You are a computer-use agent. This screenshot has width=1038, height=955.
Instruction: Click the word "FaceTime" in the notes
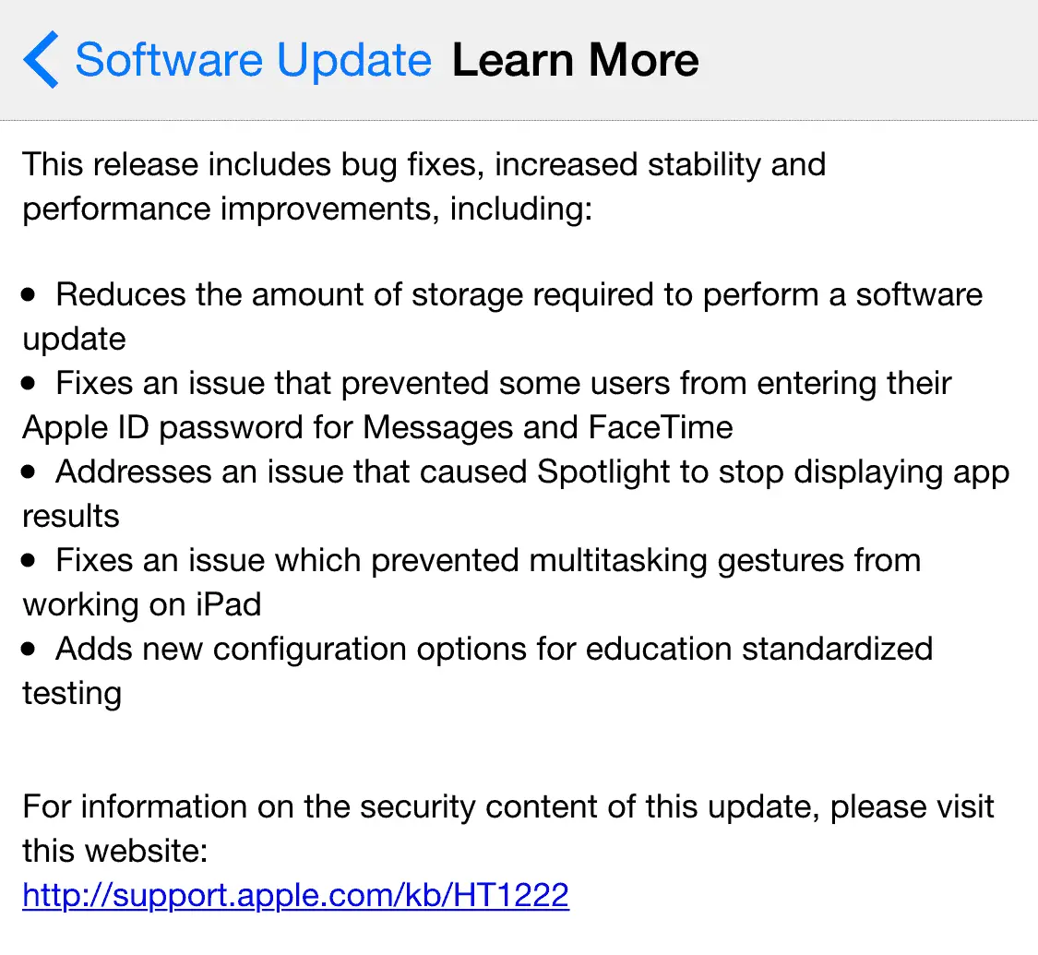(660, 428)
